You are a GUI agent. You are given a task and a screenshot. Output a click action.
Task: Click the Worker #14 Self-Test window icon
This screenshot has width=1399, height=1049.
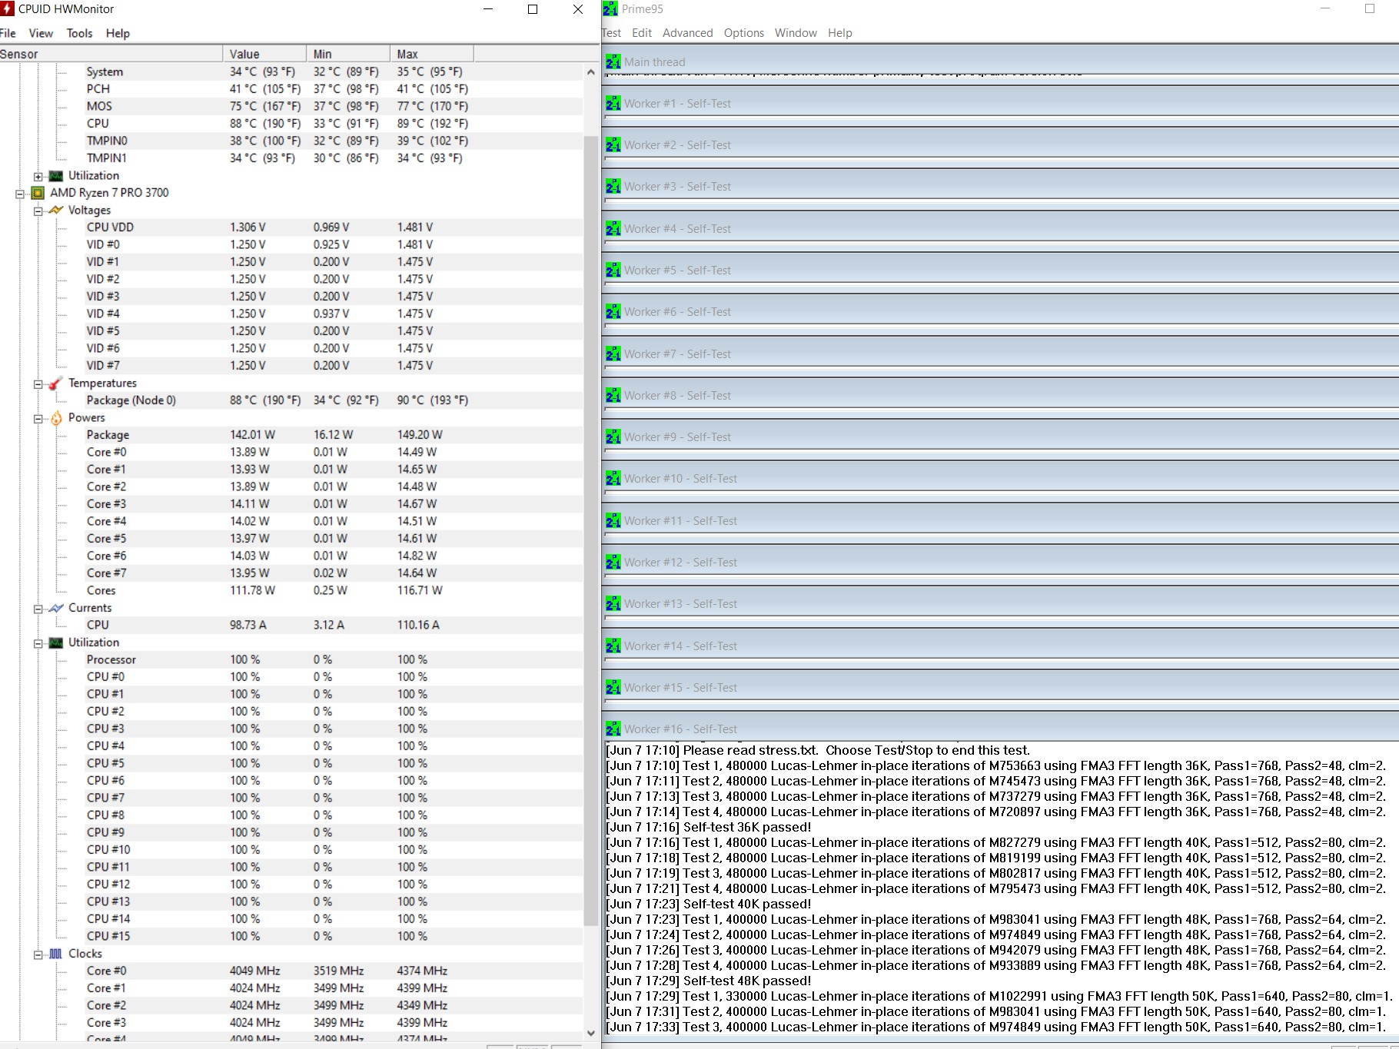coord(613,646)
